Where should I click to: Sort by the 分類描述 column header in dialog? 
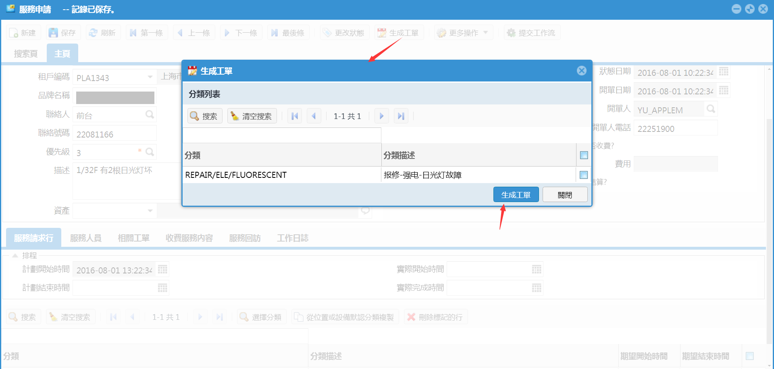(x=479, y=155)
